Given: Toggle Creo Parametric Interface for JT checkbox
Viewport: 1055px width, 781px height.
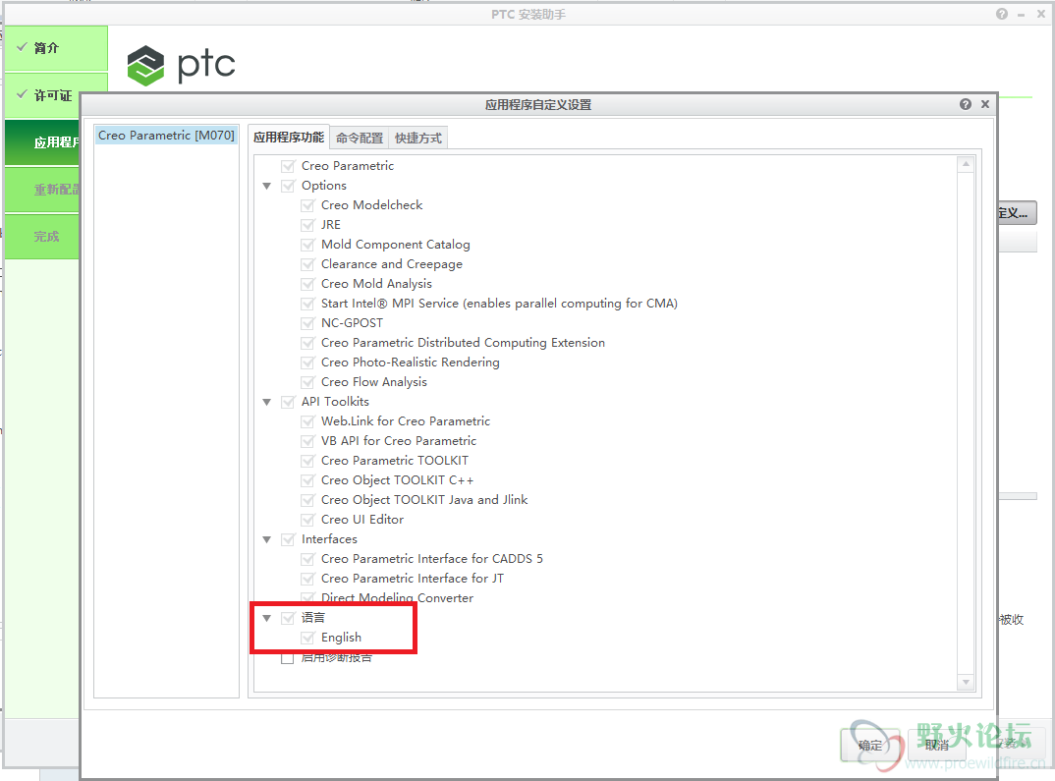Looking at the screenshot, I should (x=307, y=579).
